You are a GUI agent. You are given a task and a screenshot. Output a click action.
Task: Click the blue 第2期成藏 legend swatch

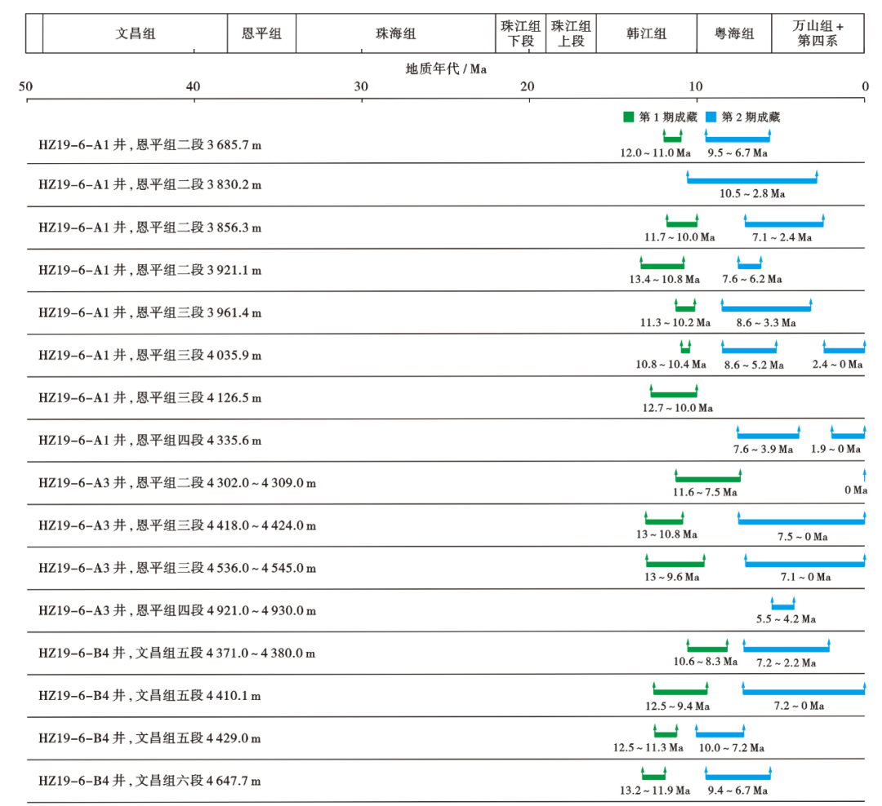[711, 117]
